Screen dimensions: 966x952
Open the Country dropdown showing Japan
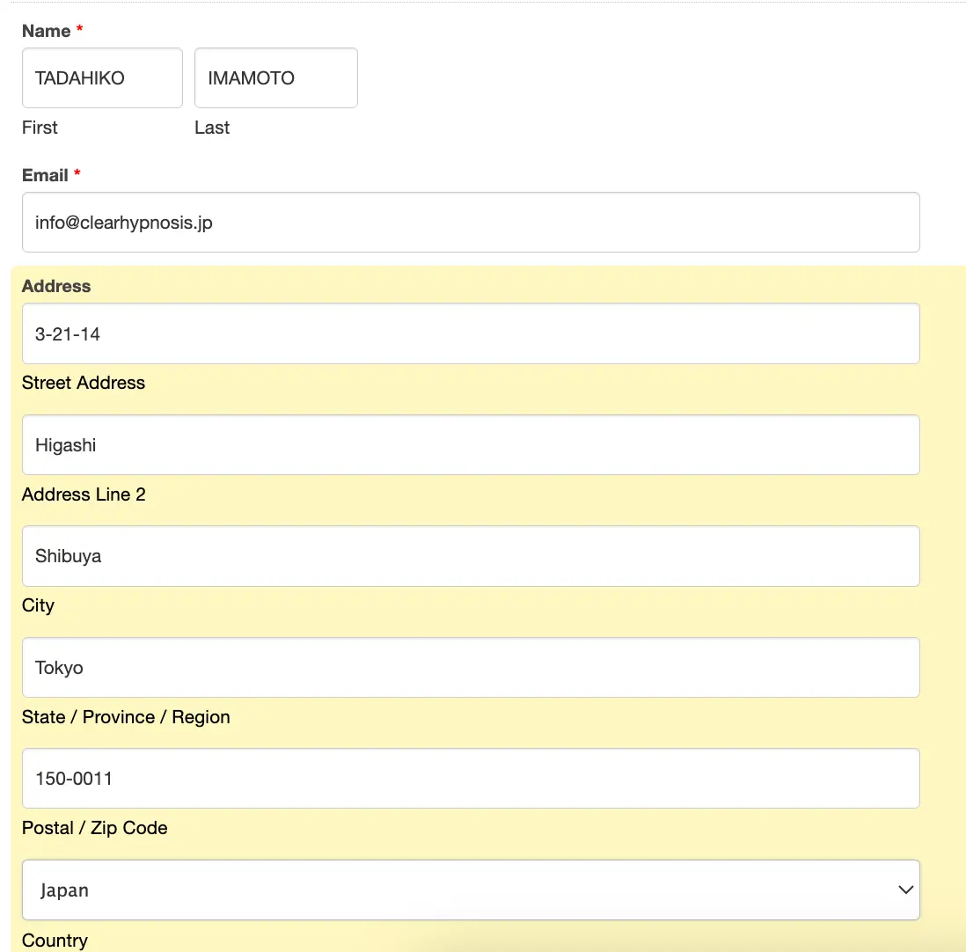(471, 890)
